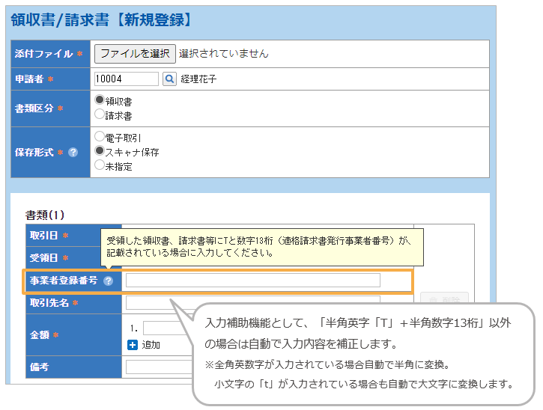Click the magnifier search icon beside 申請者

point(169,79)
